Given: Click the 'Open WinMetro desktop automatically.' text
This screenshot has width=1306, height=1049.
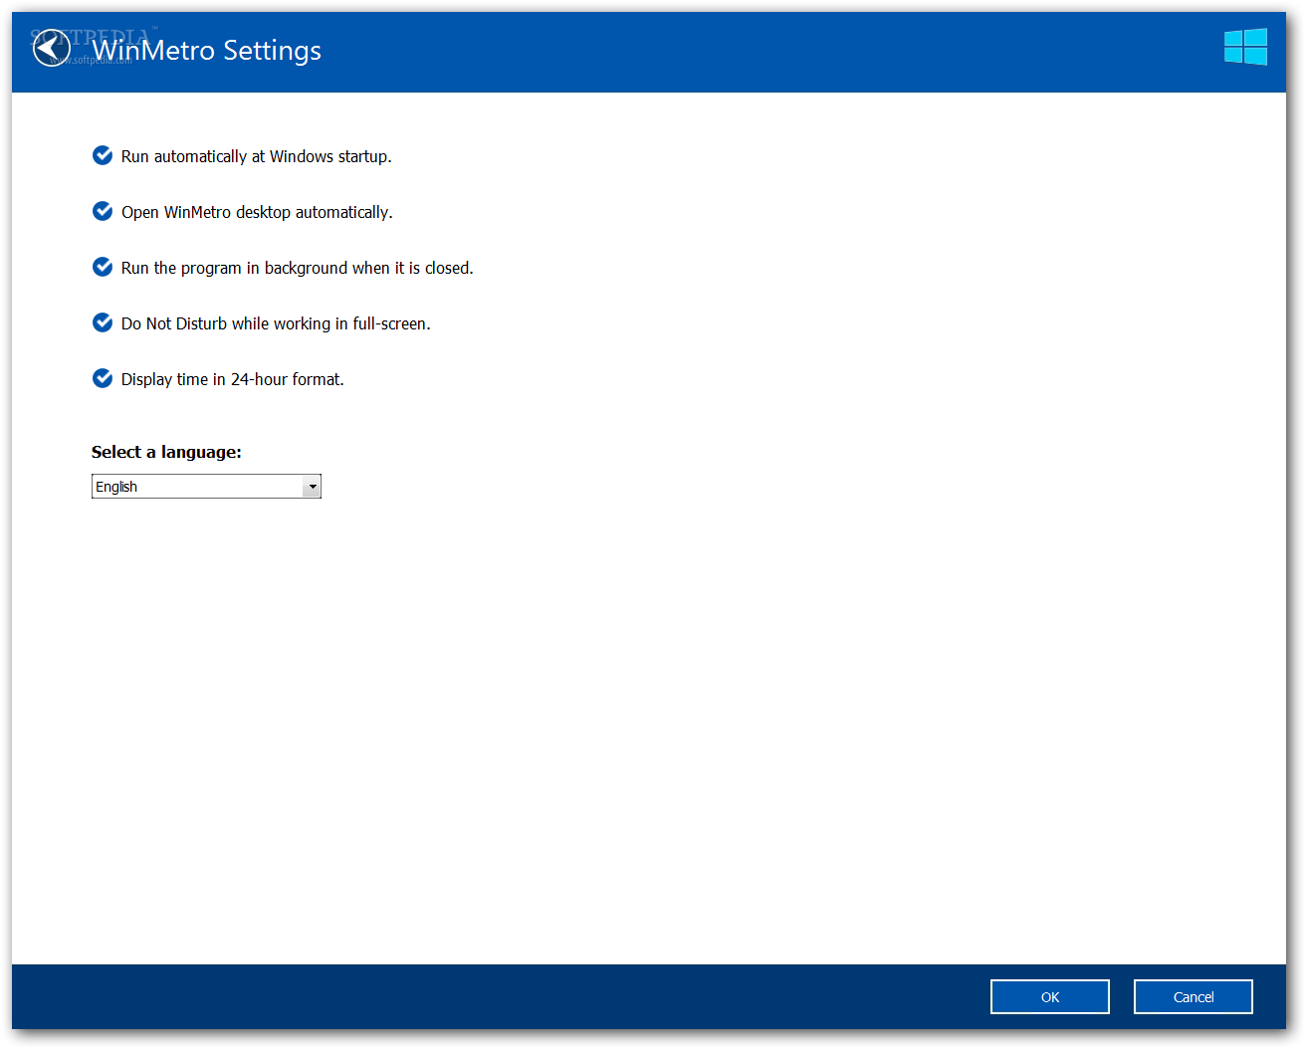Looking at the screenshot, I should coord(257,213).
